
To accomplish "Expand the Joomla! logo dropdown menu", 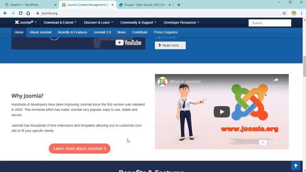I will [x=26, y=22].
